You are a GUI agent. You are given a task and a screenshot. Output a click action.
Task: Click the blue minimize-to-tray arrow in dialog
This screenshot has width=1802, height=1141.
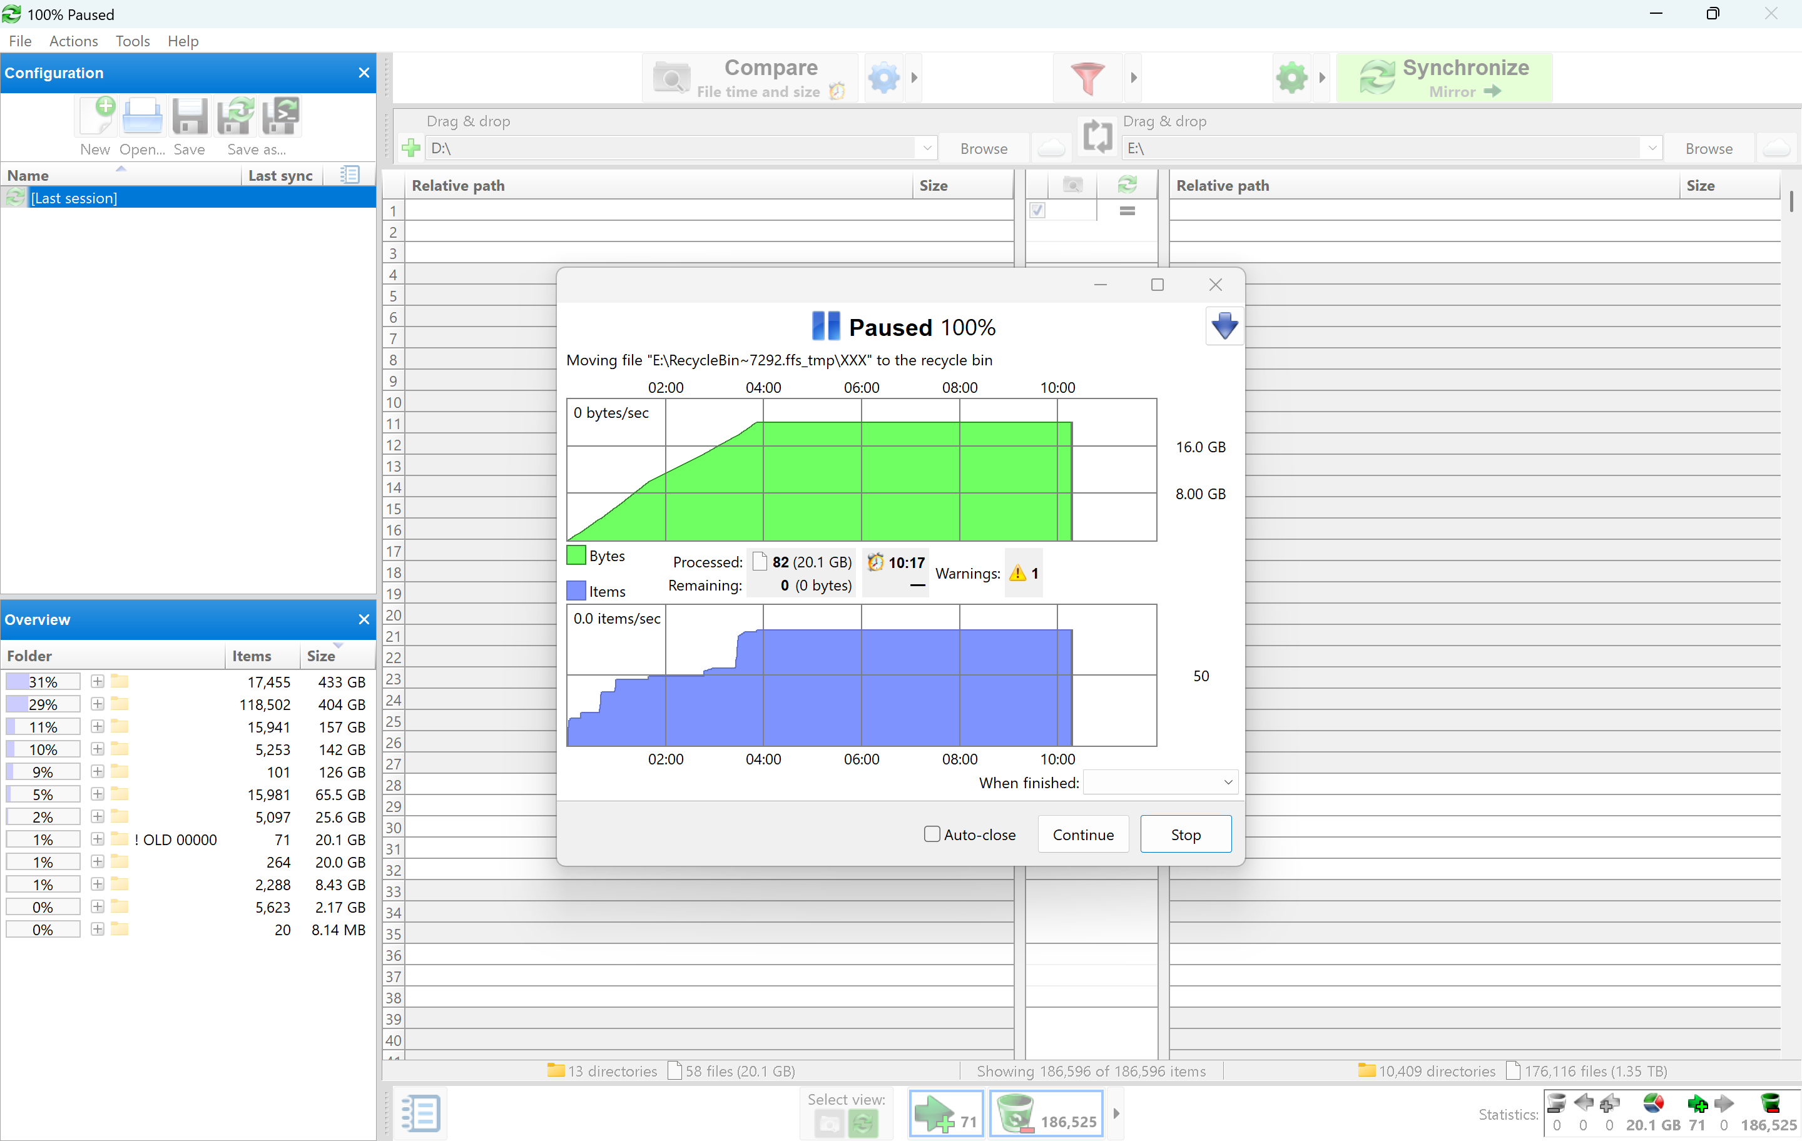point(1224,326)
